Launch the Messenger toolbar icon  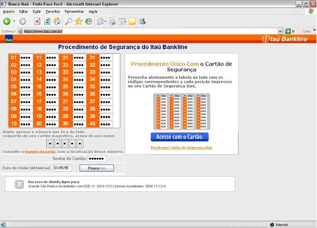(142, 21)
